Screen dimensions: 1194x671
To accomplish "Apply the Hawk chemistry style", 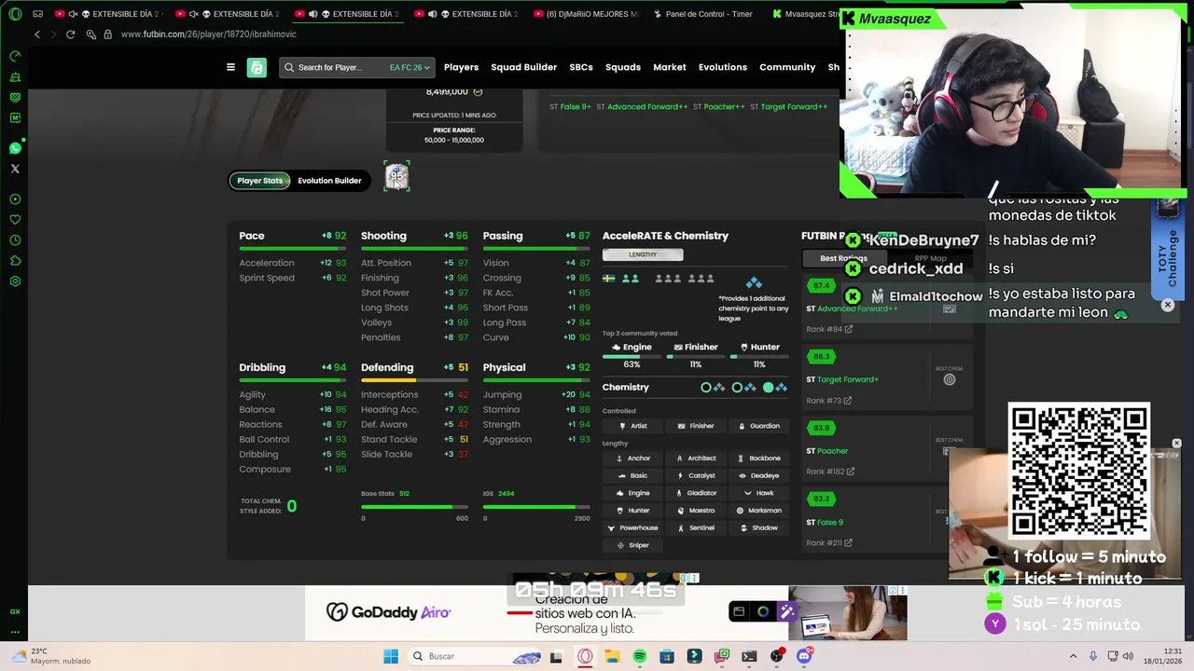I will [x=758, y=493].
